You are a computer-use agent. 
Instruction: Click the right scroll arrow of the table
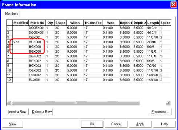[x=168, y=103]
